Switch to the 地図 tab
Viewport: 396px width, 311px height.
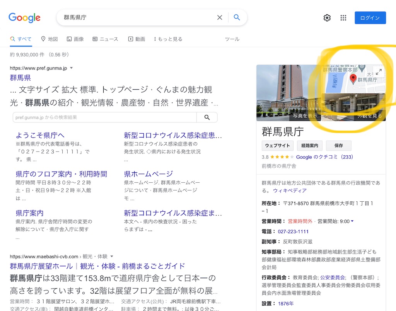tap(49, 39)
